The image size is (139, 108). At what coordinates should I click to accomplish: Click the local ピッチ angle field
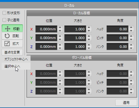[117, 38]
